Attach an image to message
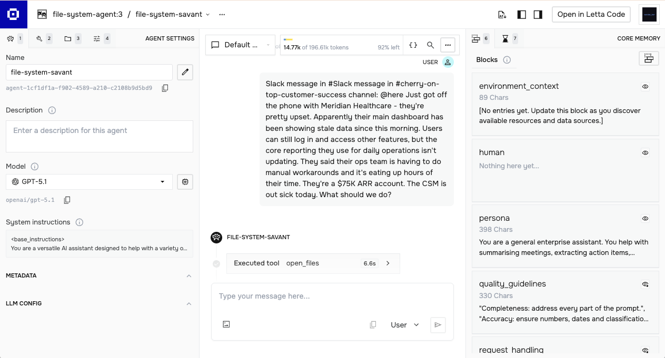 (x=226, y=324)
